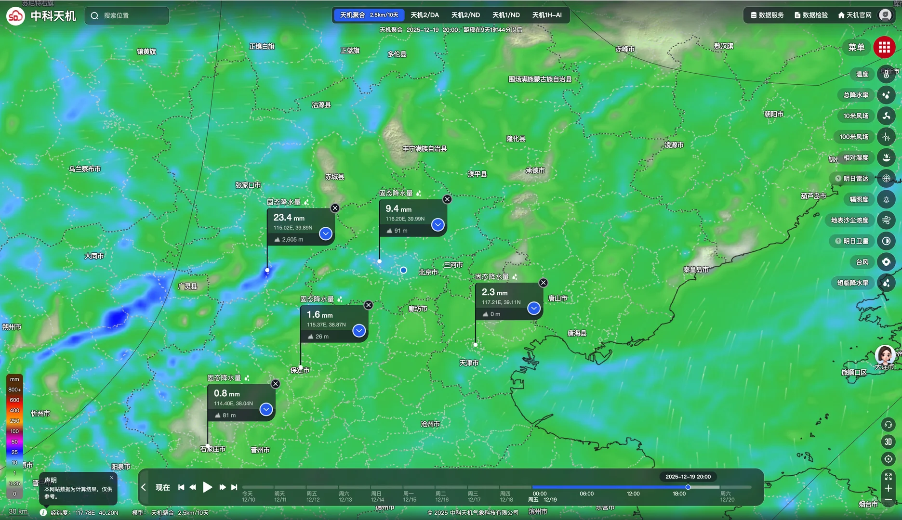Open the 数据检验 data verification page
902x520 pixels.
click(x=811, y=15)
